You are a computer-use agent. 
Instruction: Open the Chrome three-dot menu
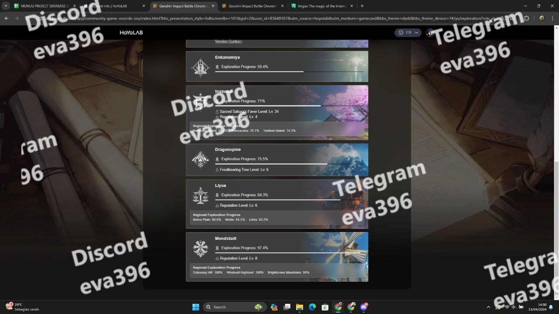tap(552, 18)
